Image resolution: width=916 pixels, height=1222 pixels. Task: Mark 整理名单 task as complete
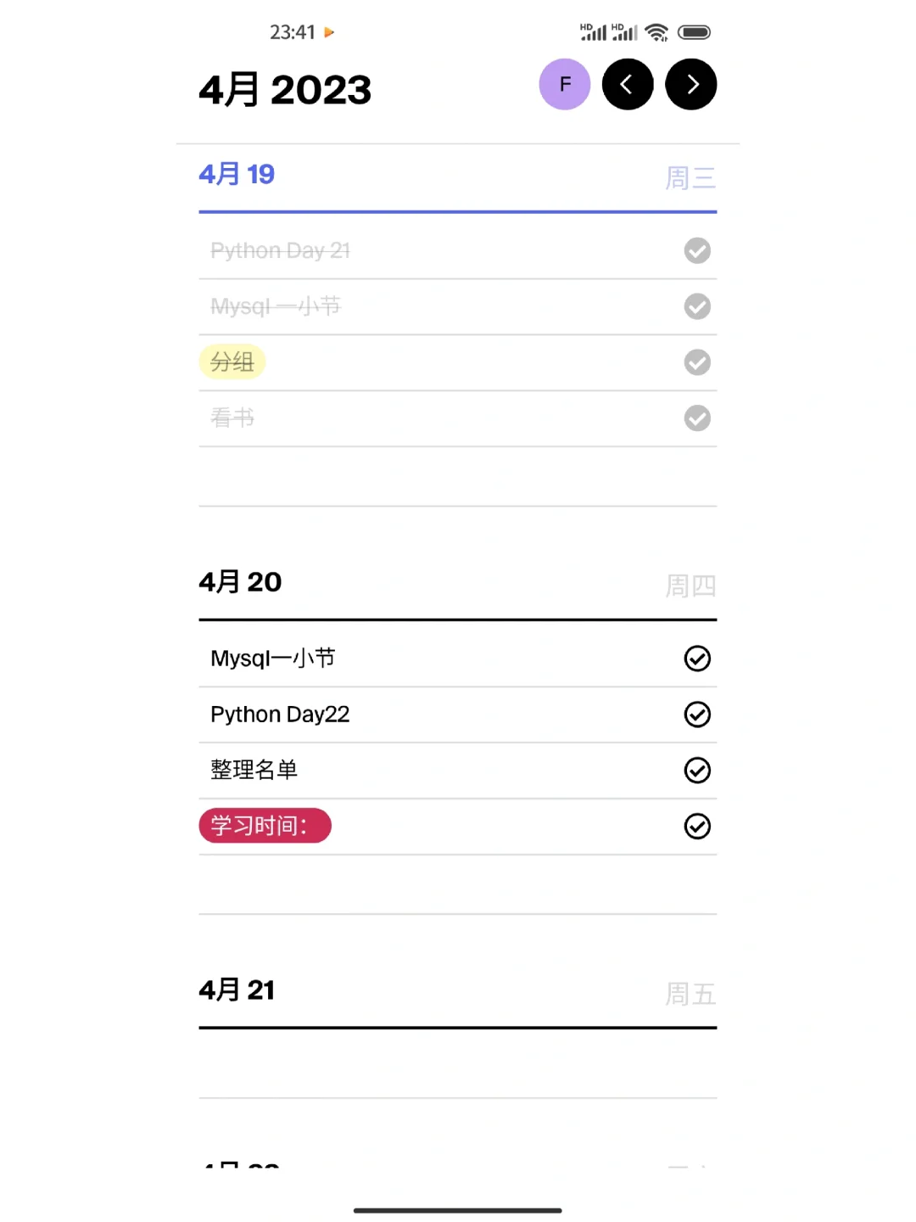(697, 771)
